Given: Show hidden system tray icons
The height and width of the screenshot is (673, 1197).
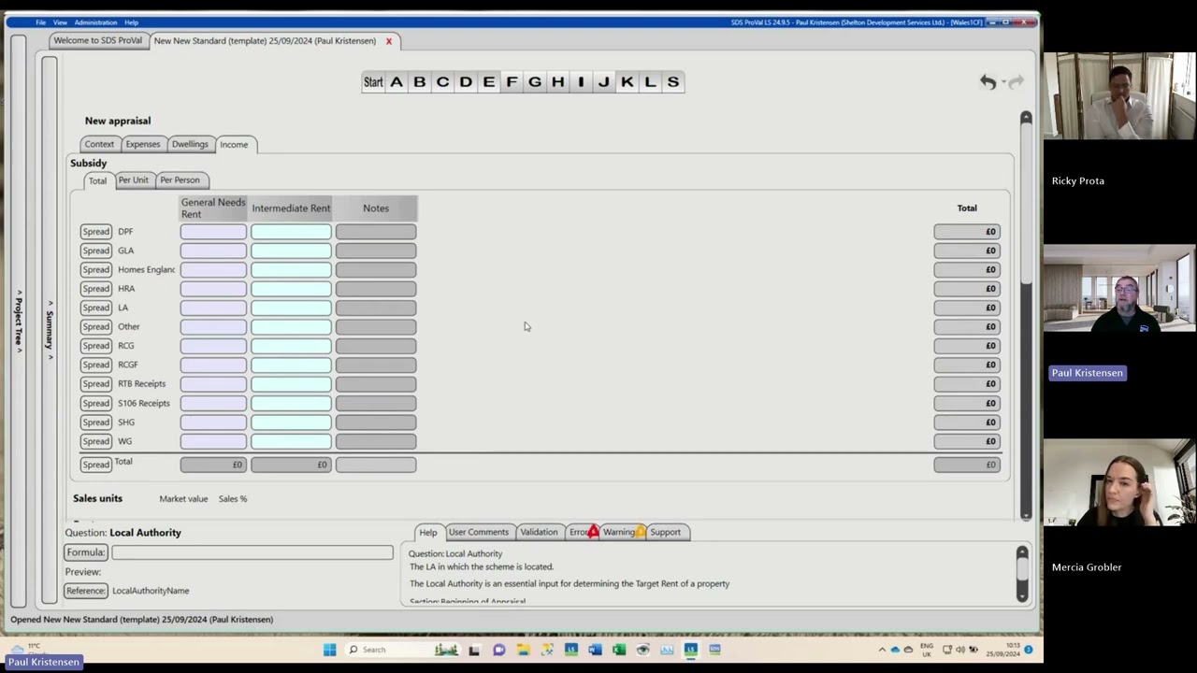Looking at the screenshot, I should [881, 650].
